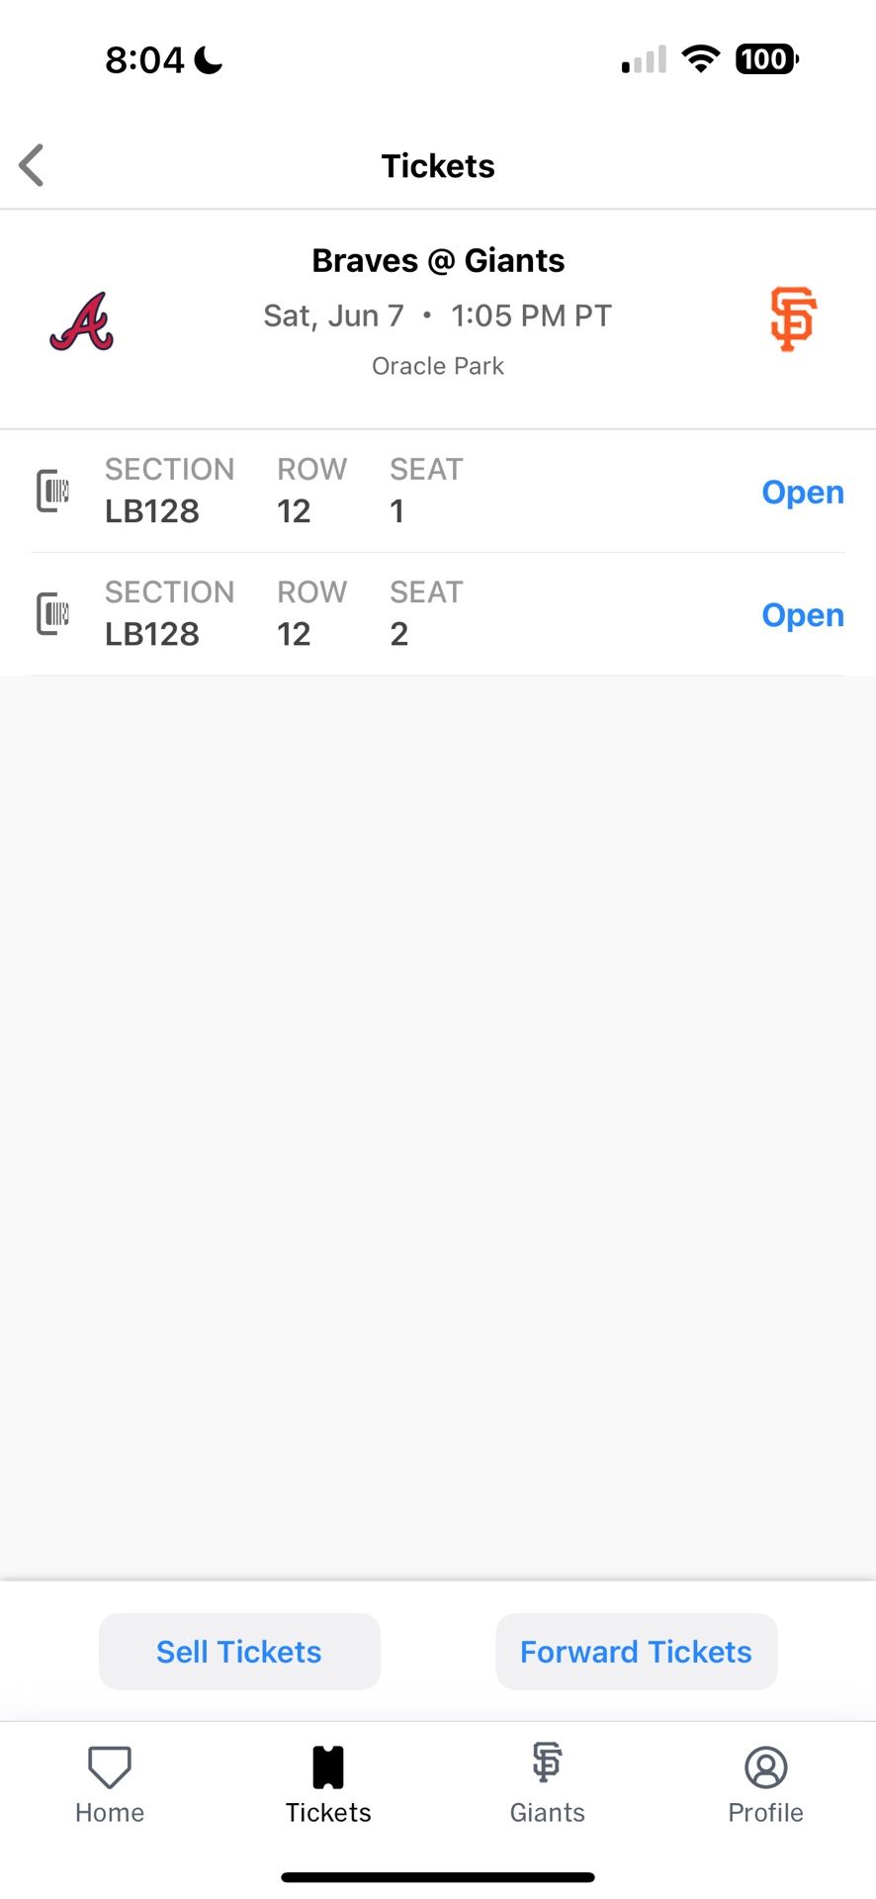Tap barcode icon for seat 2
876x1899 pixels.
point(53,613)
